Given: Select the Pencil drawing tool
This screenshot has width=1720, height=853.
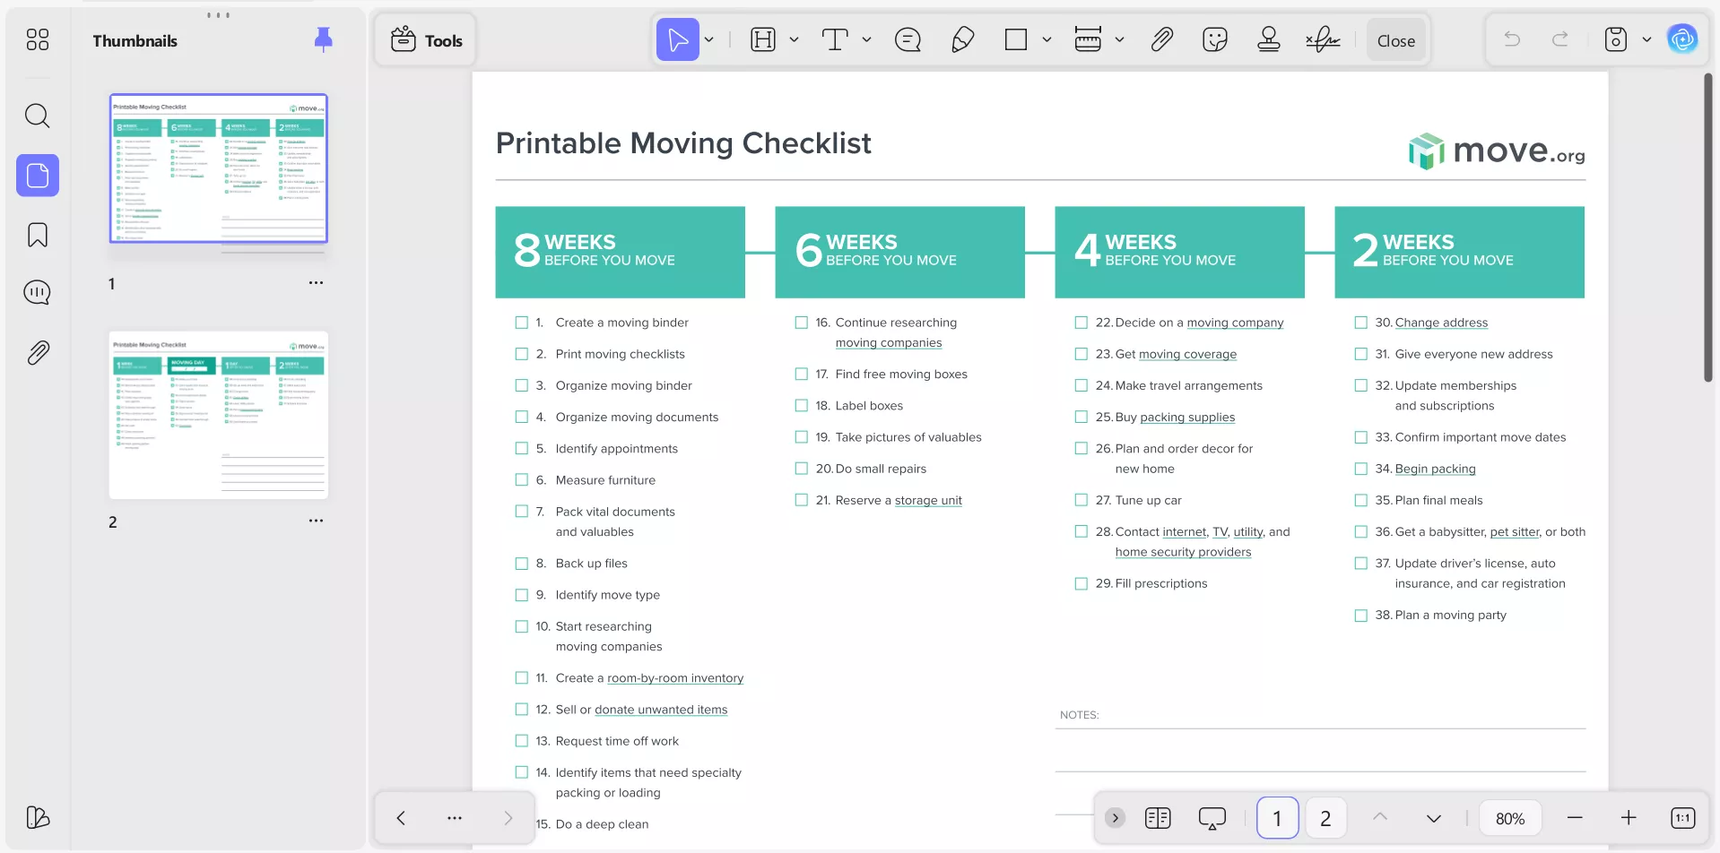Looking at the screenshot, I should (962, 39).
